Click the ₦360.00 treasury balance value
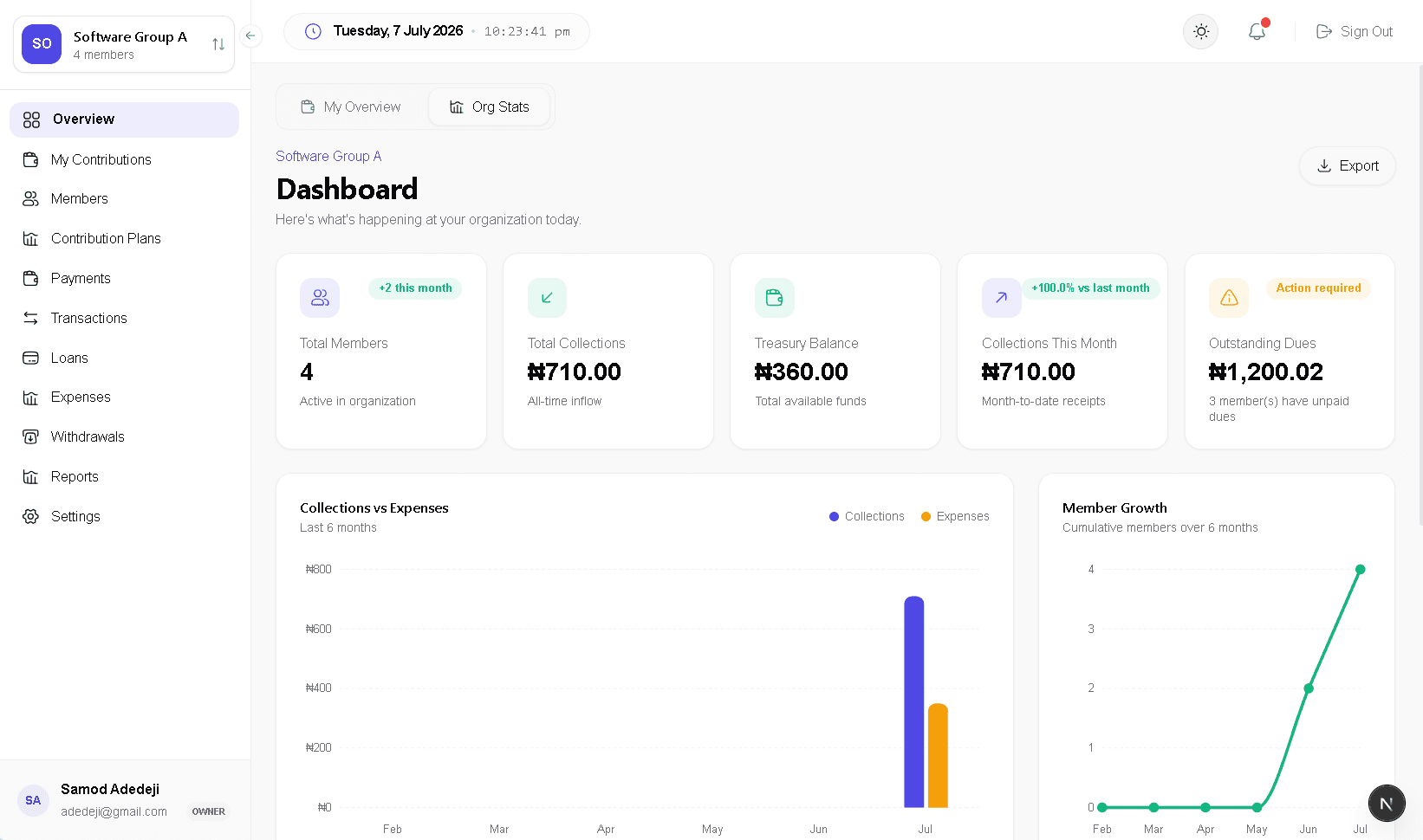This screenshot has width=1423, height=840. click(x=802, y=372)
